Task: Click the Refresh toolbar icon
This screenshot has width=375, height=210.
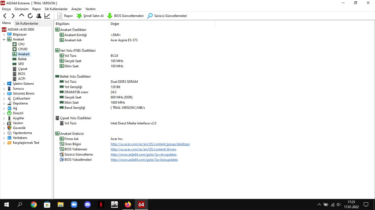Action: 30,16
